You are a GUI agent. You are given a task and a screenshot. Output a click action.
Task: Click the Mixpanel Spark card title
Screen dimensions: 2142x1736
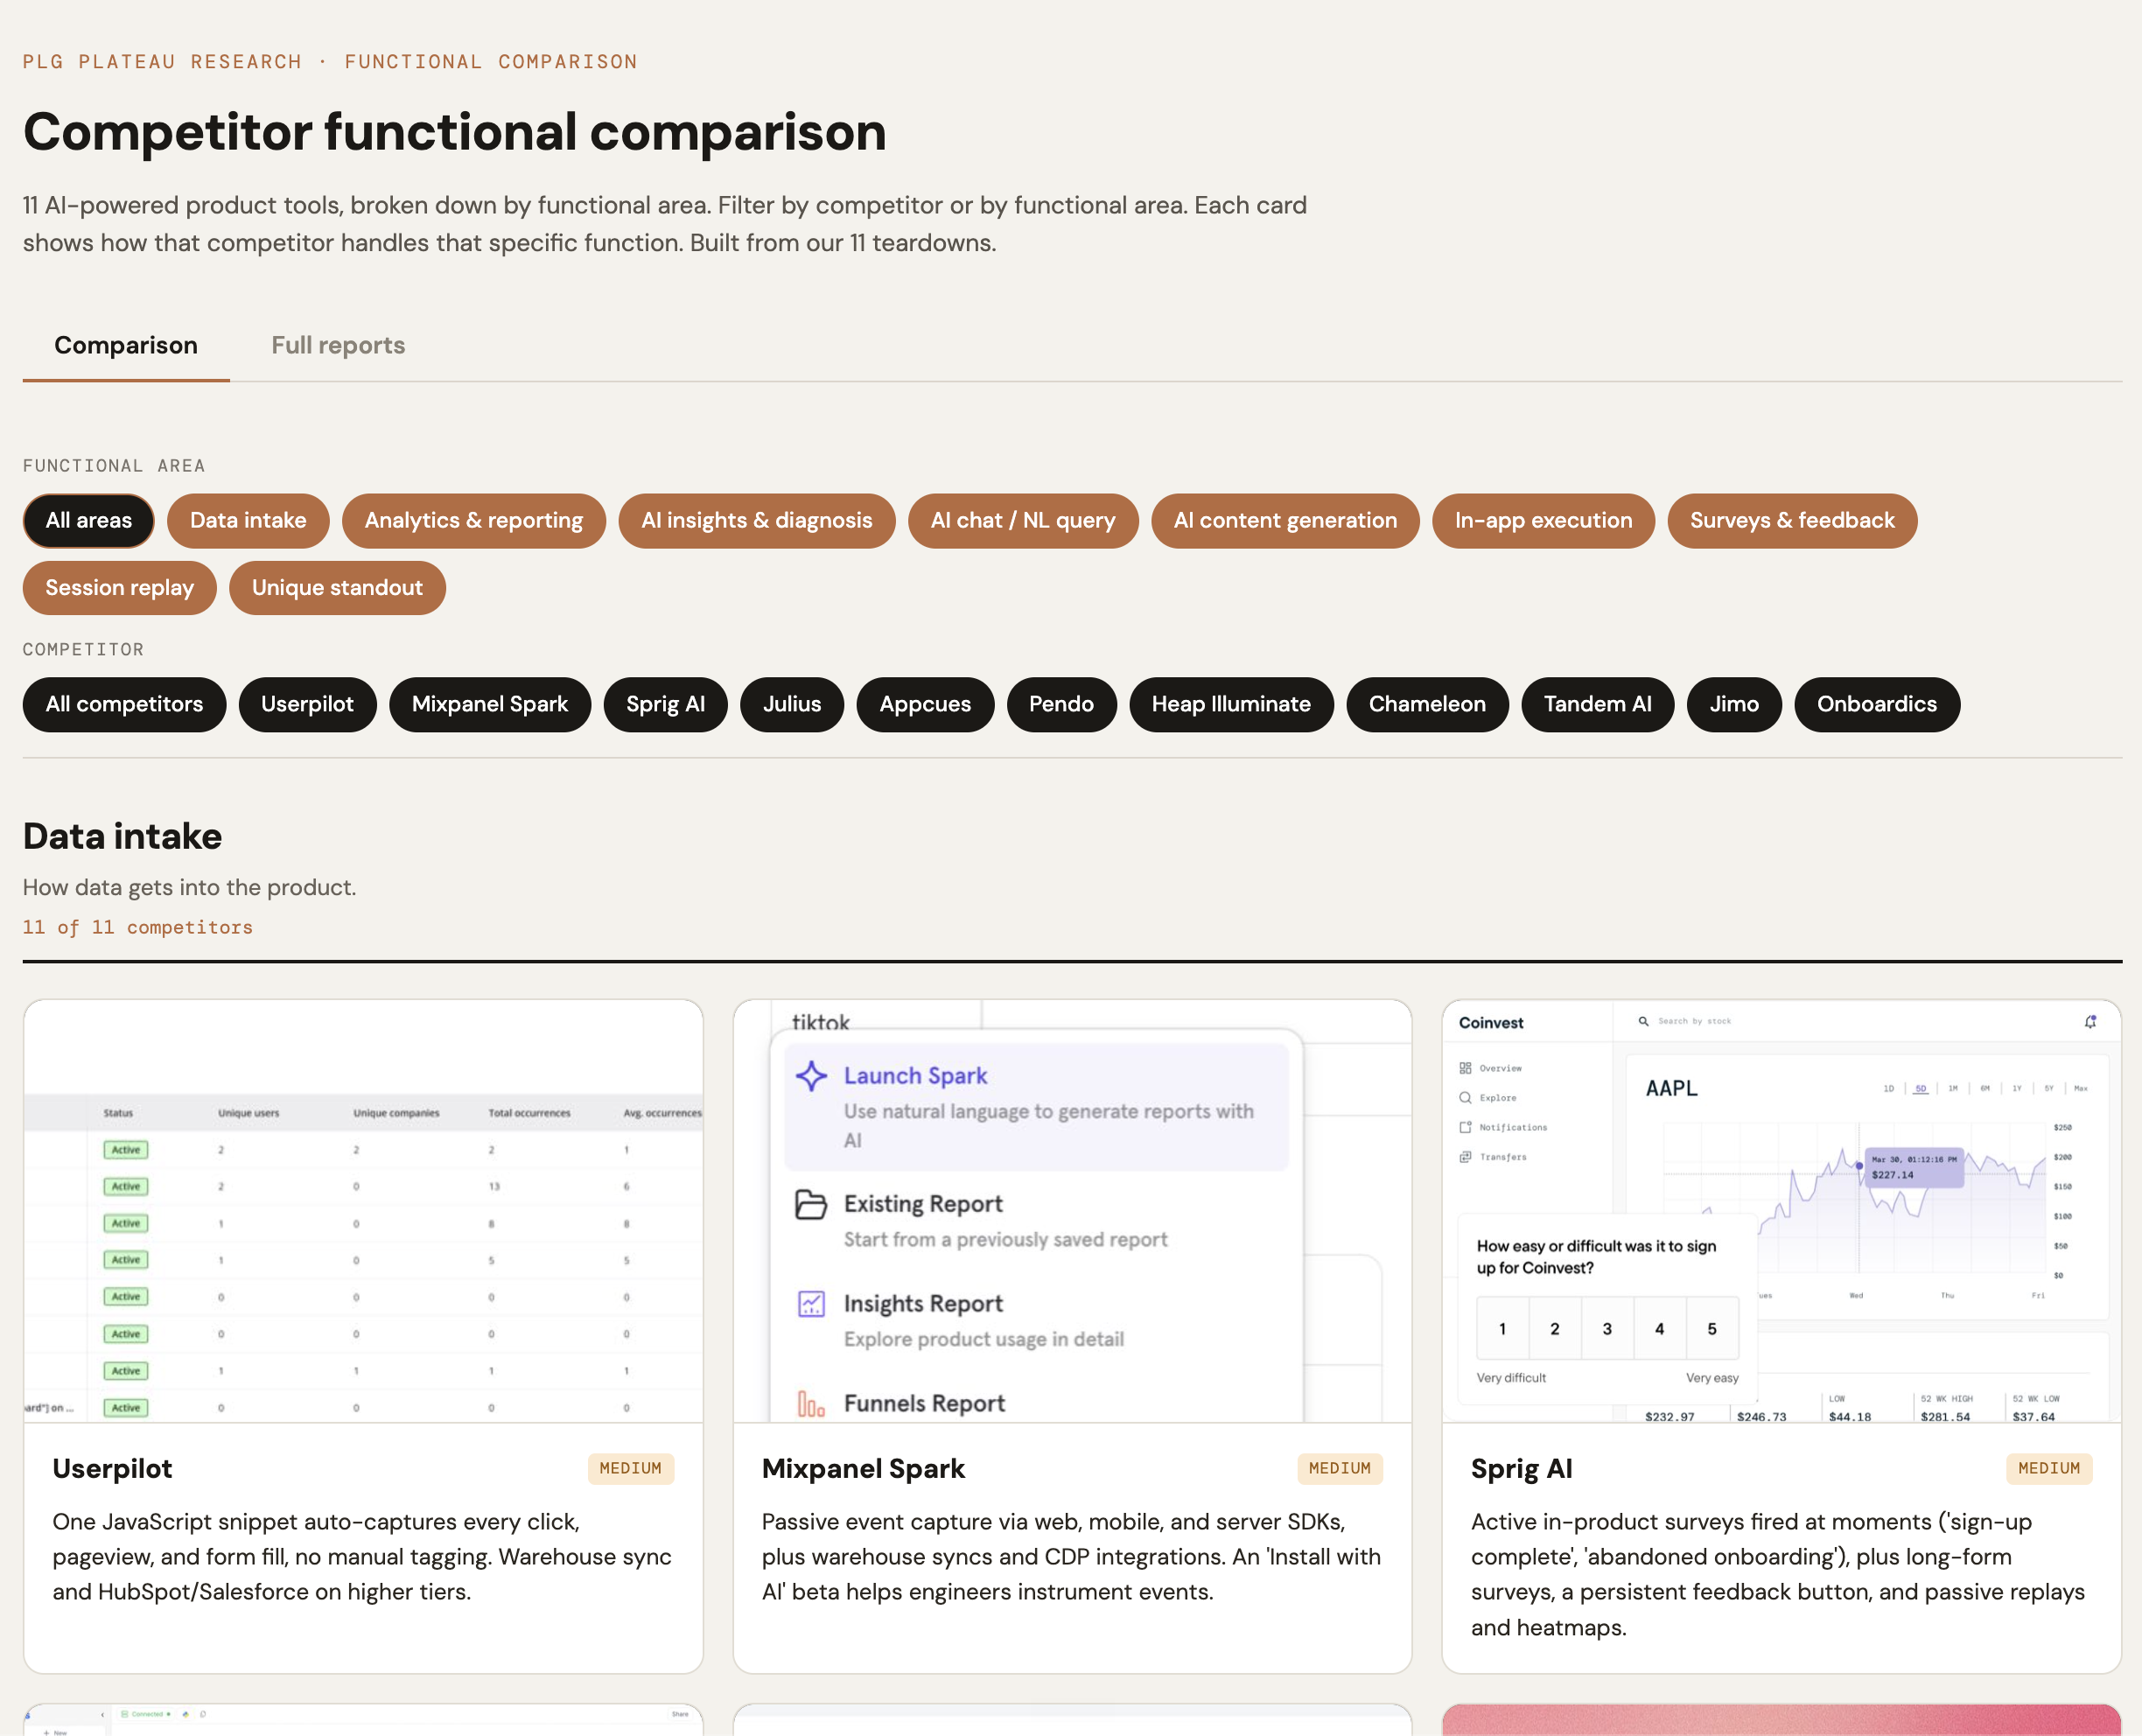[x=863, y=1469]
